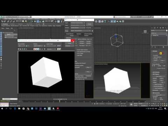Open the Motion tab in command panel

[x=160, y=28]
